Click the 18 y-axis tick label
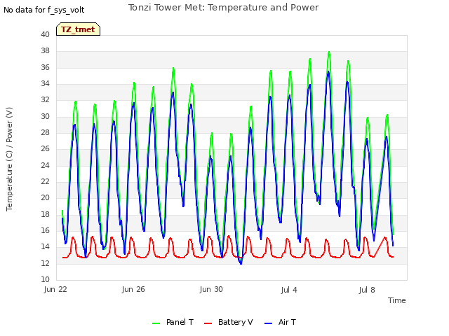Screen dimensions: 449x336 click(x=45, y=214)
